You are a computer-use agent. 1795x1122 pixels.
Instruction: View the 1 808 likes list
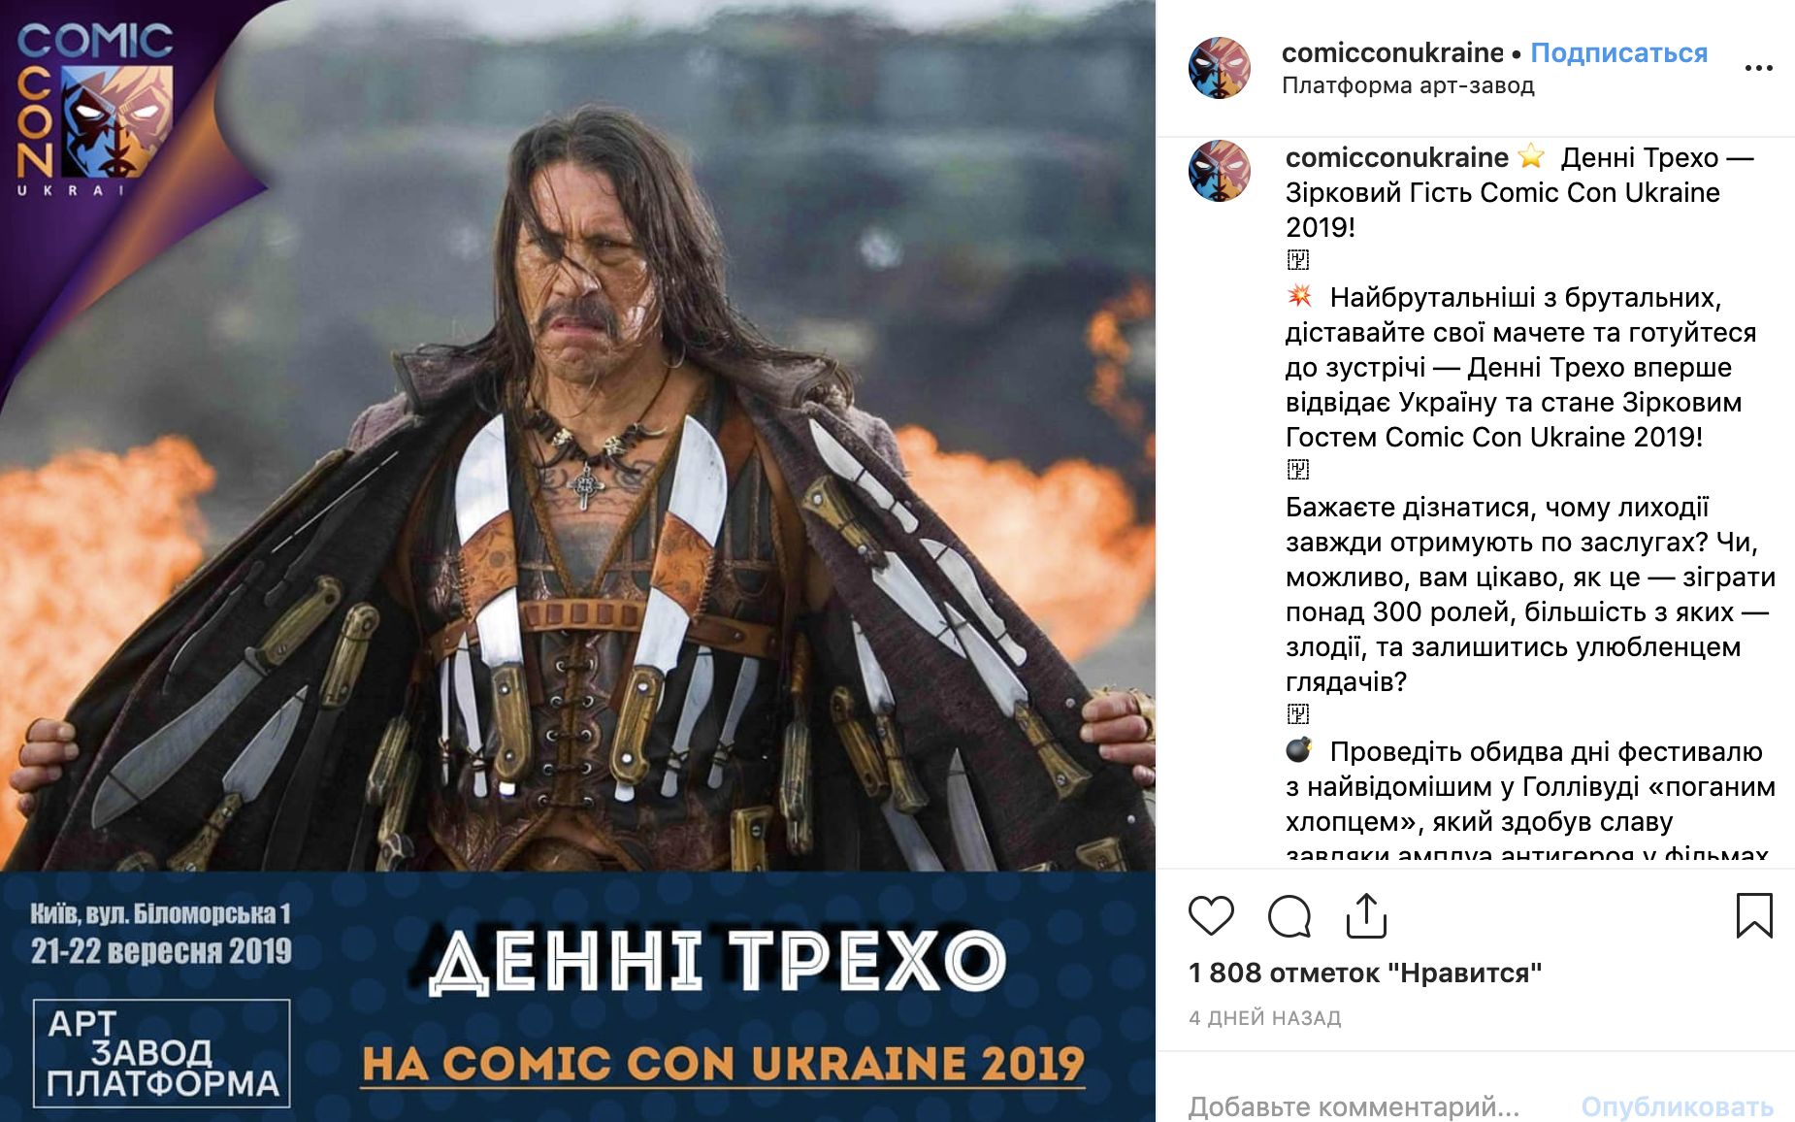click(1365, 973)
